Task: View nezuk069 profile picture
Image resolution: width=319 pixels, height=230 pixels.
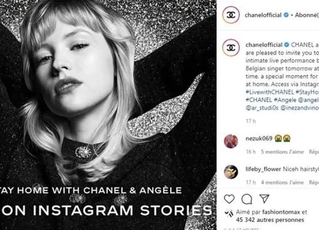Action: point(231,141)
